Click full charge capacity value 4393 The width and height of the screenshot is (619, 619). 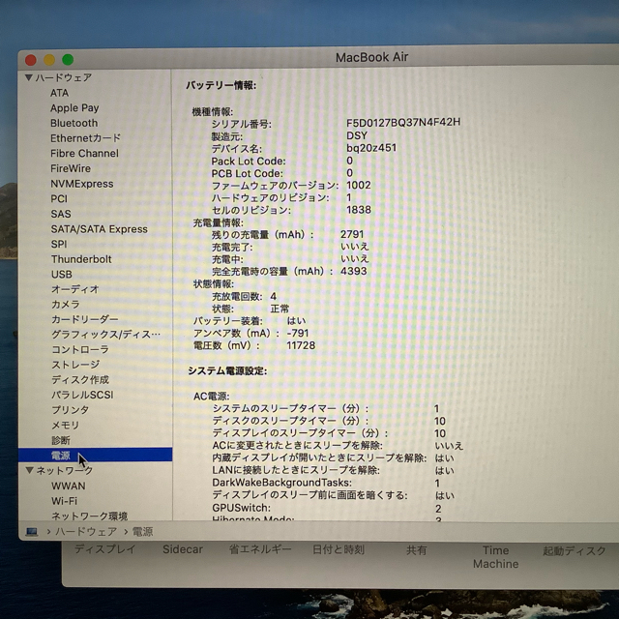tap(354, 271)
